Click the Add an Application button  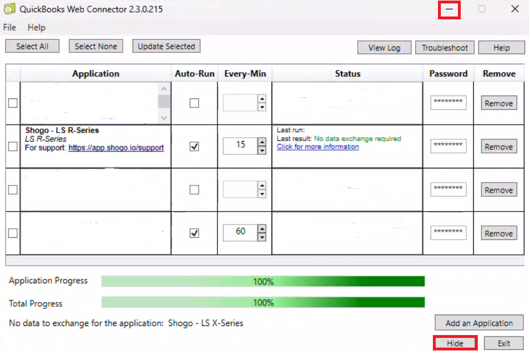[x=479, y=323]
